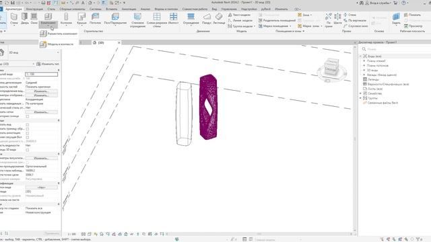Click the shopping cart icon in title bar
431x242 pixels.
[395, 3]
